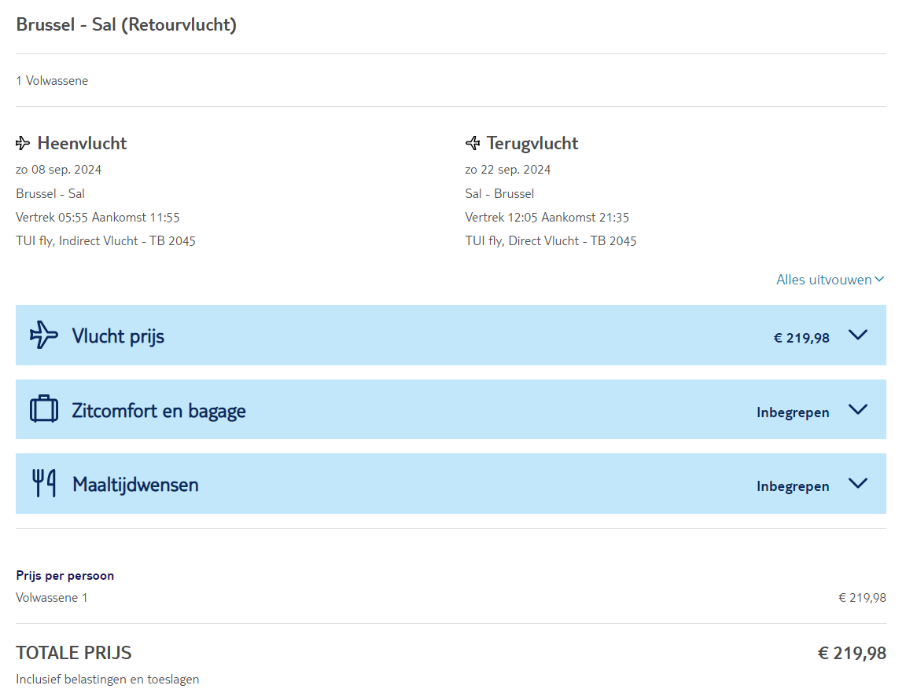Image resolution: width=906 pixels, height=700 pixels.
Task: Click Inbegrepen in the Maaltijdwensen row
Action: (x=793, y=486)
